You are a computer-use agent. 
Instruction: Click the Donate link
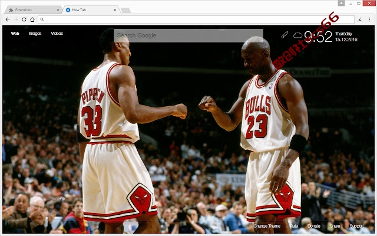pos(314,226)
